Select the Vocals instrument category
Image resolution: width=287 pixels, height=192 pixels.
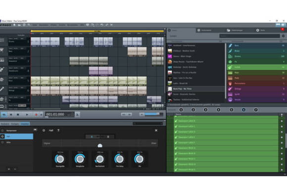257,99
